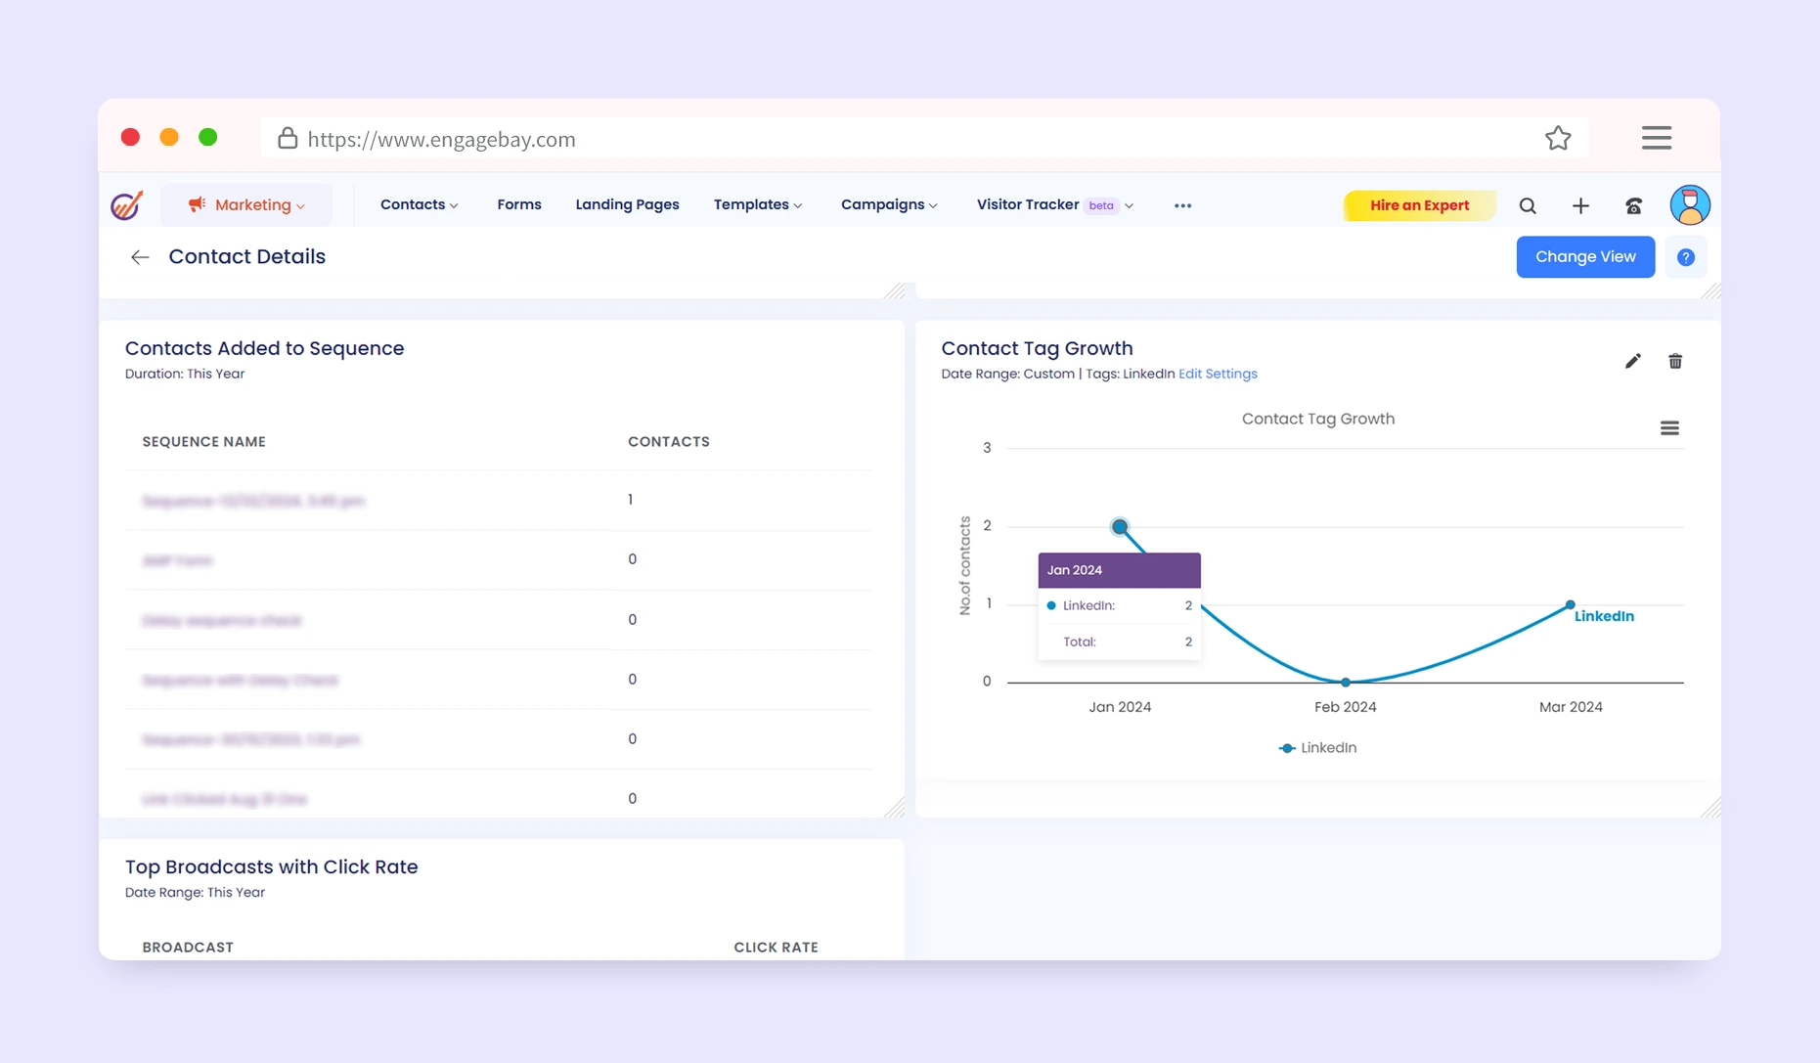Click the blue help question icon

coord(1685,257)
